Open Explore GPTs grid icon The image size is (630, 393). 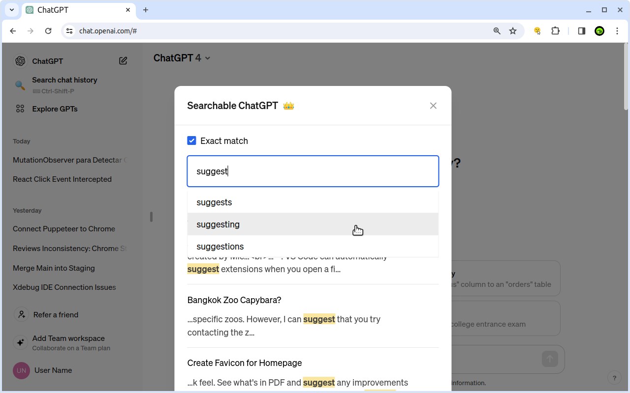tap(20, 109)
